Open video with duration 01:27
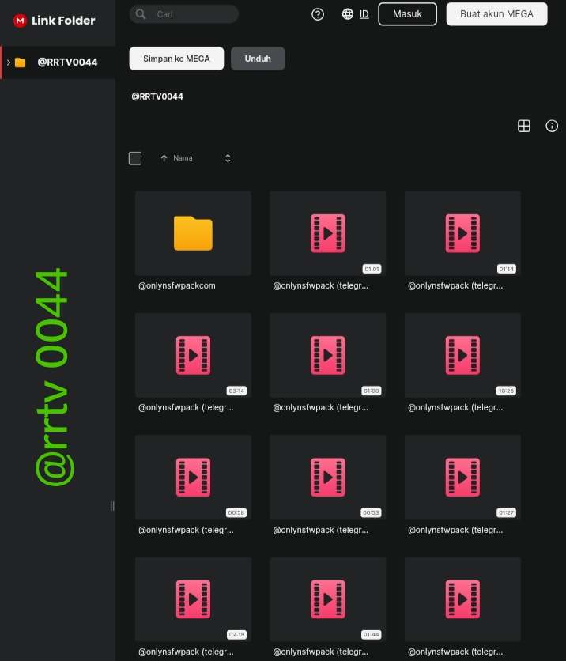The height and width of the screenshot is (661, 566). coord(462,478)
